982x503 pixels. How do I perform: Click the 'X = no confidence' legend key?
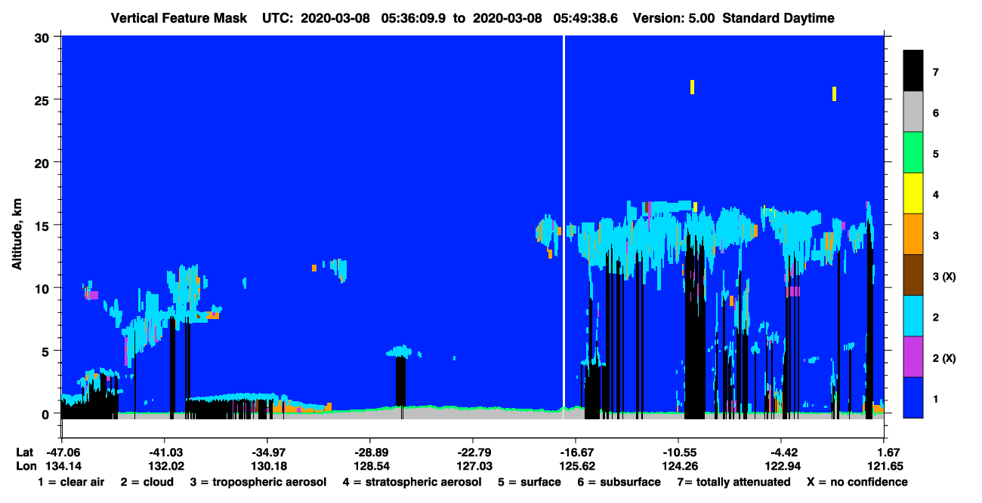pyautogui.click(x=857, y=482)
